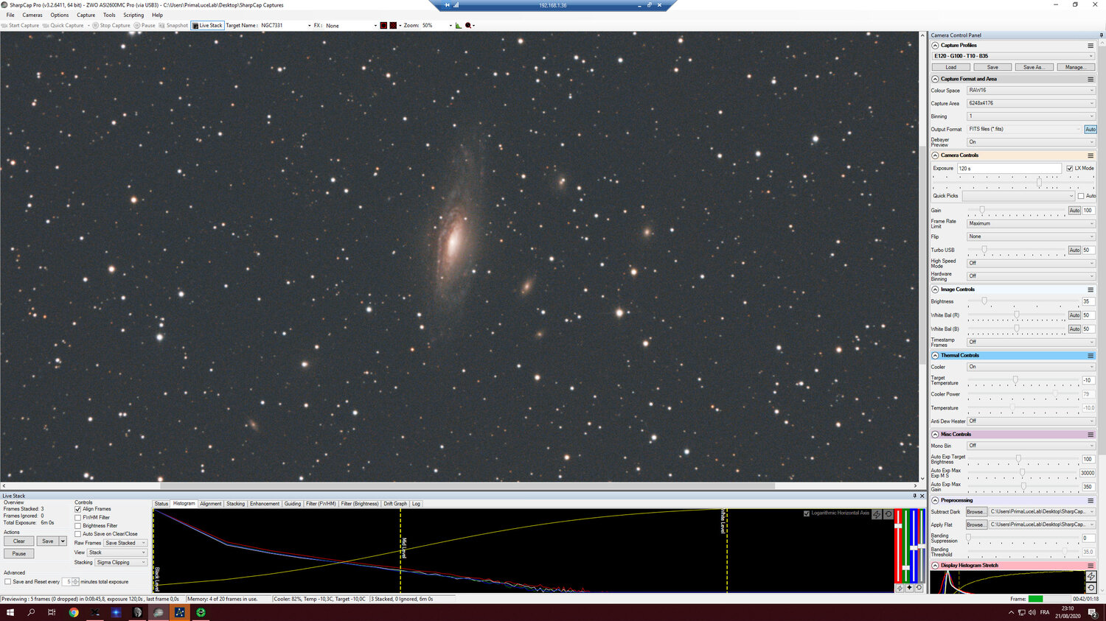
Task: Click Start Capture in the toolbar
Action: coord(21,25)
